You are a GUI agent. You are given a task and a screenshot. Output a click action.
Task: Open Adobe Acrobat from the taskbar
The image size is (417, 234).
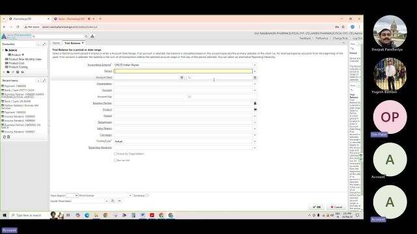[152, 215]
